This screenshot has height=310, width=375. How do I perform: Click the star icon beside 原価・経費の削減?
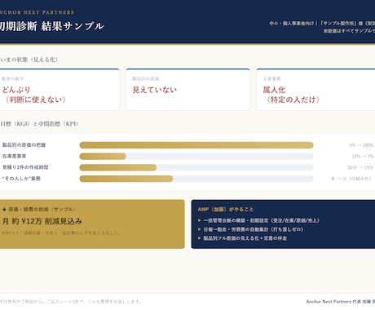[4, 210]
